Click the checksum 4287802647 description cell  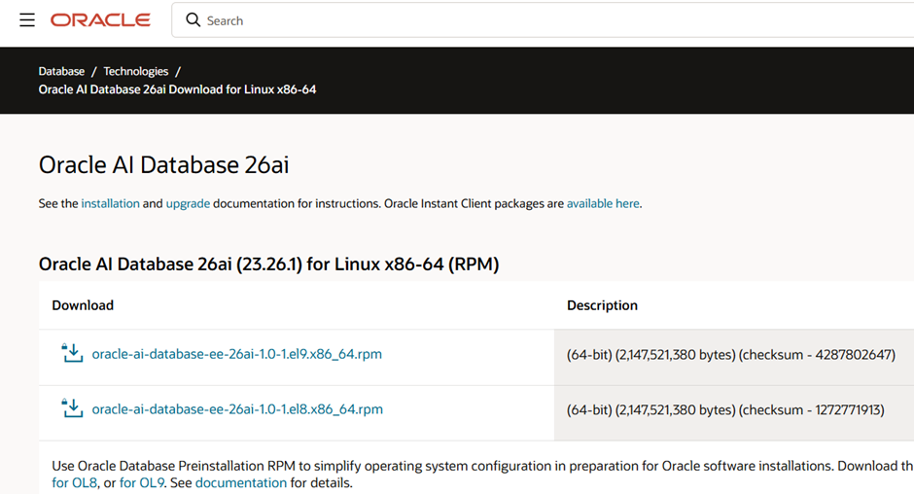[x=730, y=355]
